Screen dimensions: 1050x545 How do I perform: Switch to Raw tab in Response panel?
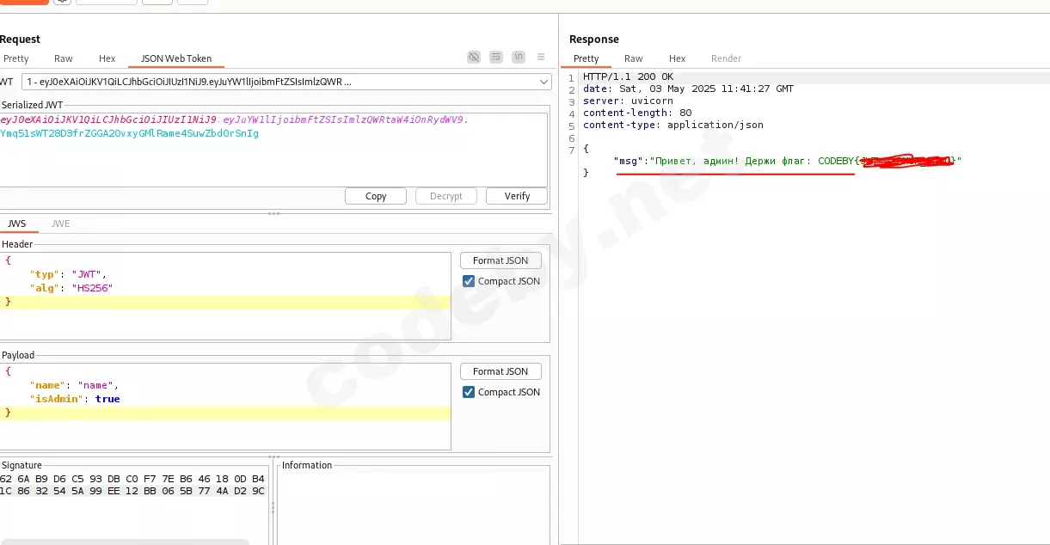[x=634, y=58]
